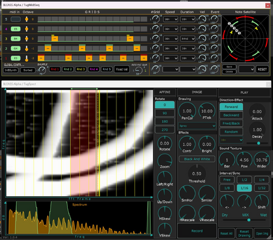Click the Contr contrast knob
273x240 pixels.
[187, 144]
